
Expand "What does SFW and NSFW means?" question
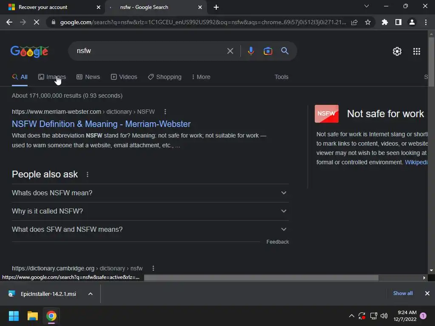[150, 230]
